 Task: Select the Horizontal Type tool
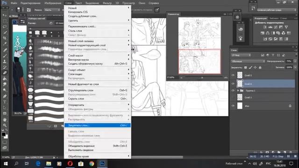click(x=5, y=102)
